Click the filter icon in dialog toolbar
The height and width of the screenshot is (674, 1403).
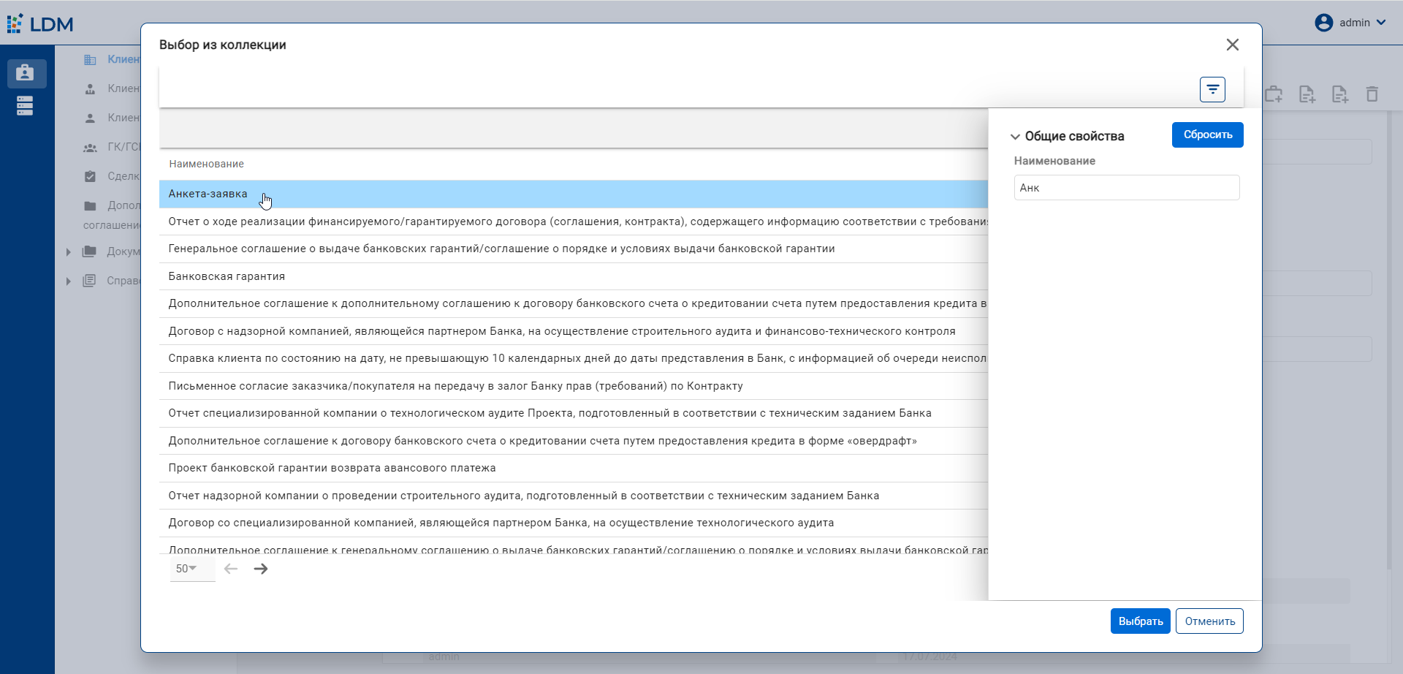click(x=1212, y=90)
